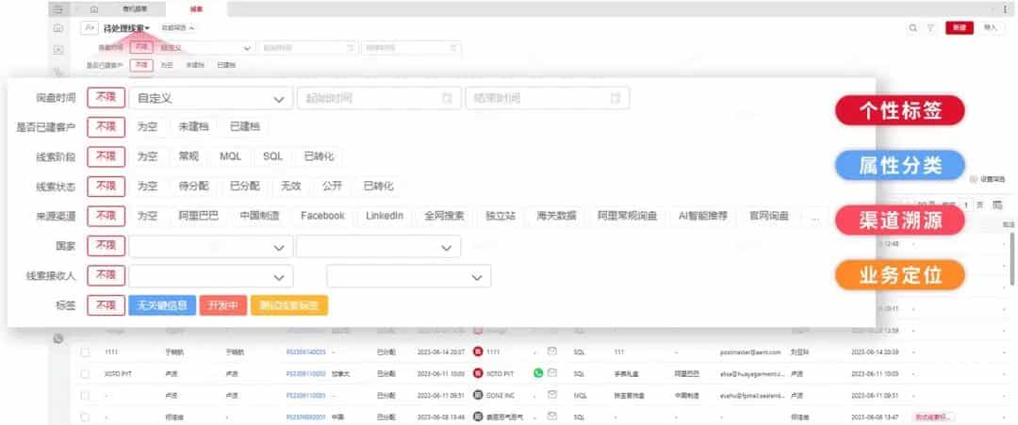
Task: Show more source channels via the ellipsis
Action: point(815,217)
